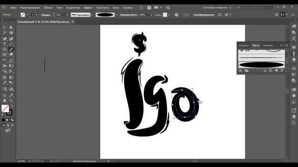Open the Редактирование menu
Viewport: 298px width, 167px height.
(30, 7)
